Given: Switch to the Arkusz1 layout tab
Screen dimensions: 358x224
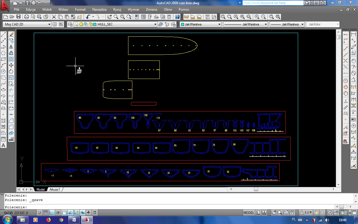Looking at the screenshot, I should point(55,190).
